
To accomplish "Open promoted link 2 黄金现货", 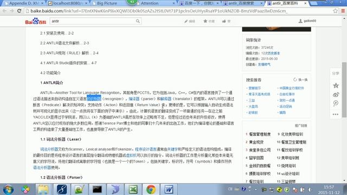I will point(256,142).
